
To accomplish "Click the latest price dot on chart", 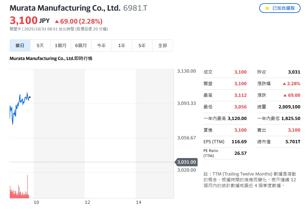I will (x=30, y=97).
